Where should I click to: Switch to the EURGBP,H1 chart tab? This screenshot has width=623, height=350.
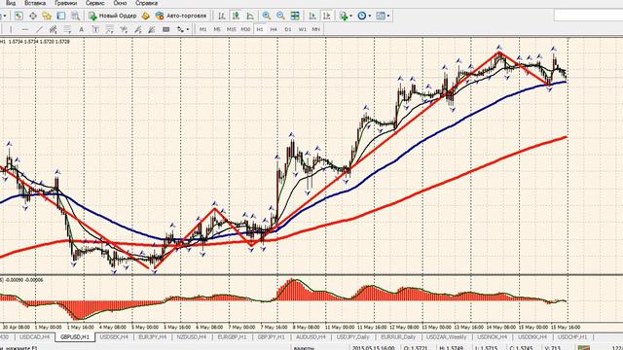[232, 337]
